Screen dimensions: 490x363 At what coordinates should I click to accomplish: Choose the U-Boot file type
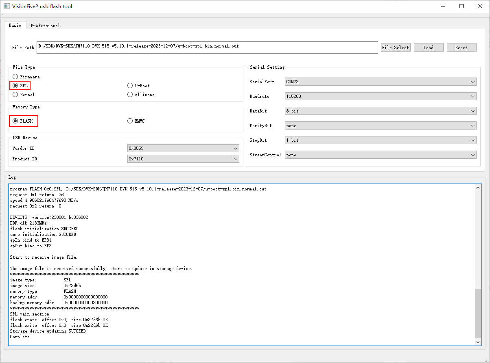[130, 86]
